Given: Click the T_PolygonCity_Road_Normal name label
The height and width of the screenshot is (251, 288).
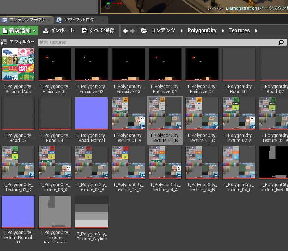Looking at the screenshot, I should (x=92, y=138).
